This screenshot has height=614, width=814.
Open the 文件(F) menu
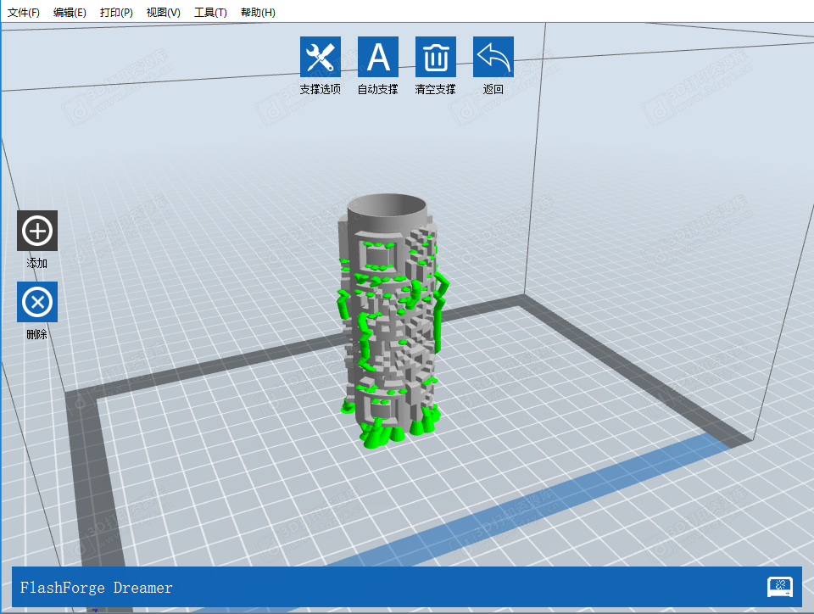point(24,13)
